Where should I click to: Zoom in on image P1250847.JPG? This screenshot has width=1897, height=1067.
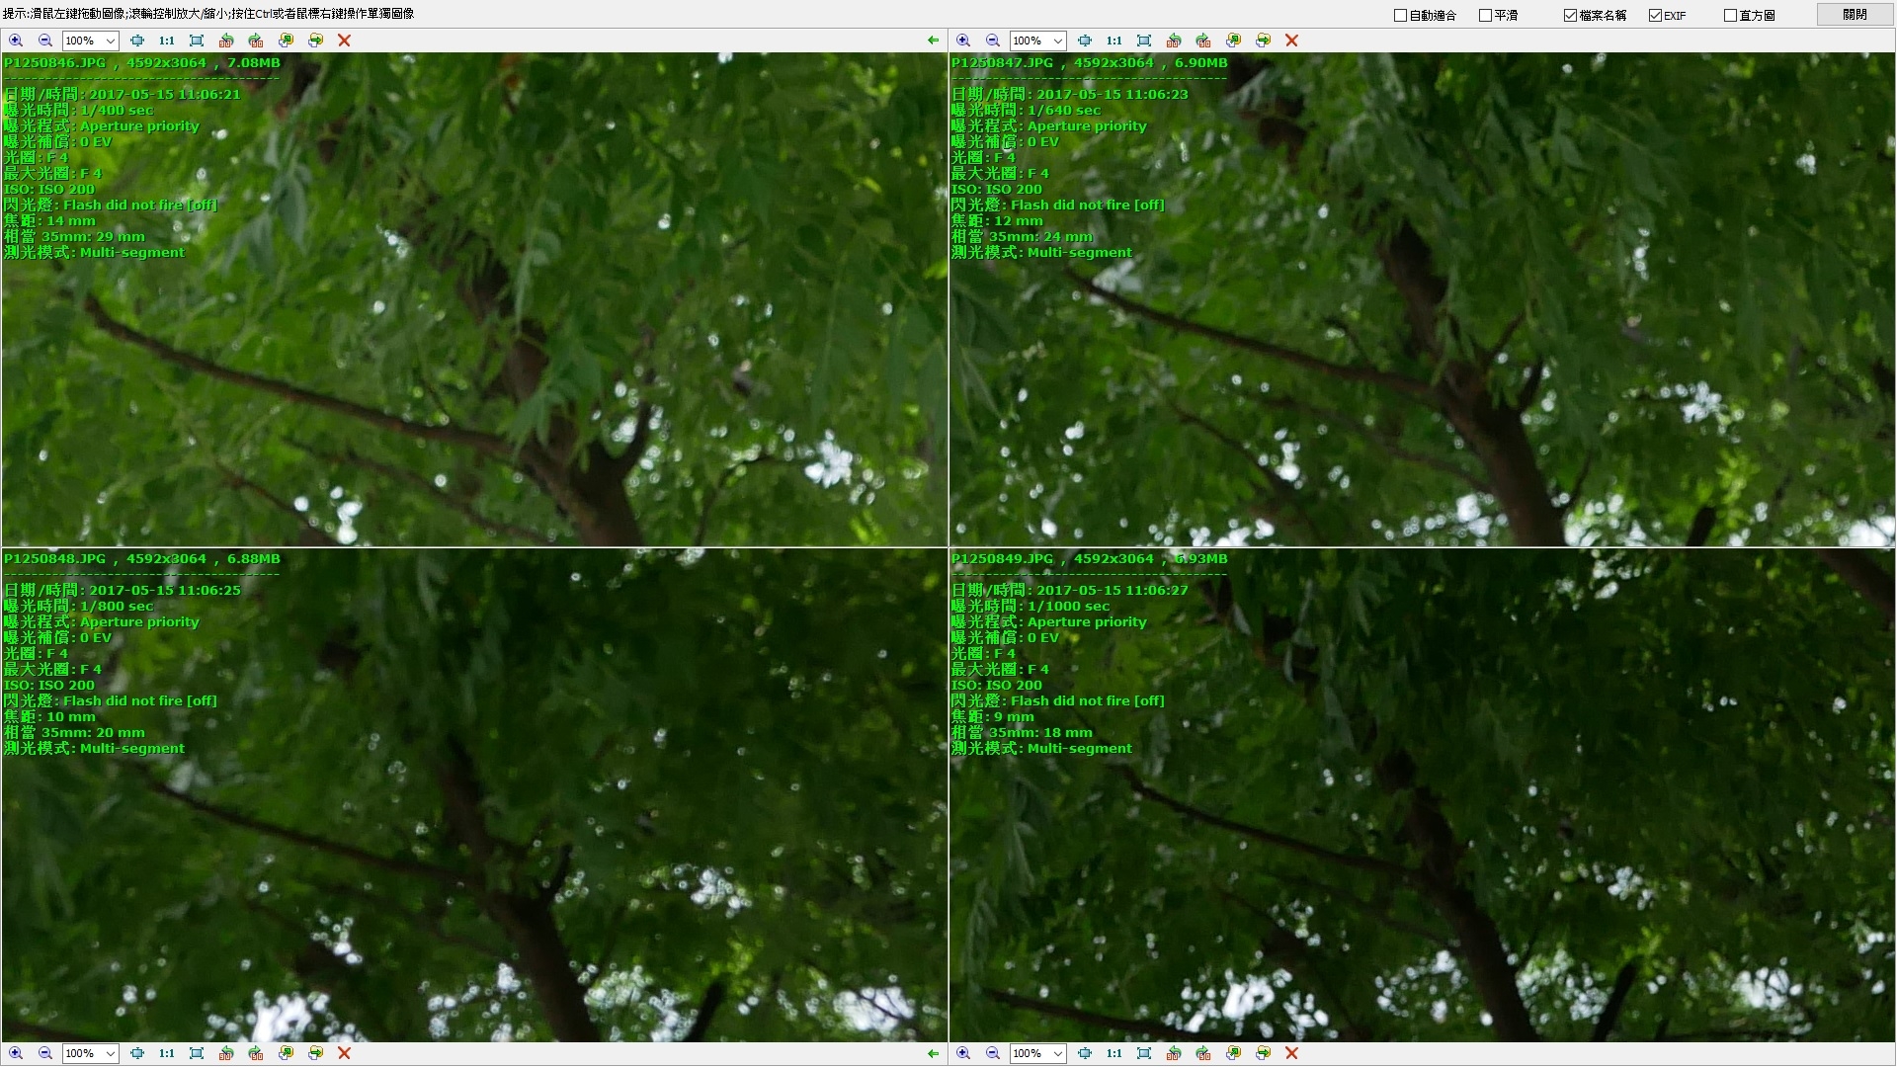[963, 41]
